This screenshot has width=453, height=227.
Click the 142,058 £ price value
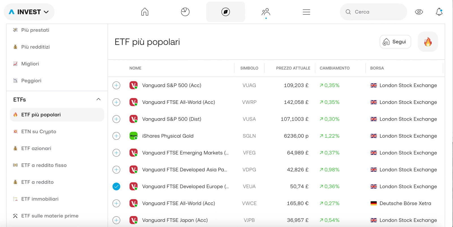296,102
